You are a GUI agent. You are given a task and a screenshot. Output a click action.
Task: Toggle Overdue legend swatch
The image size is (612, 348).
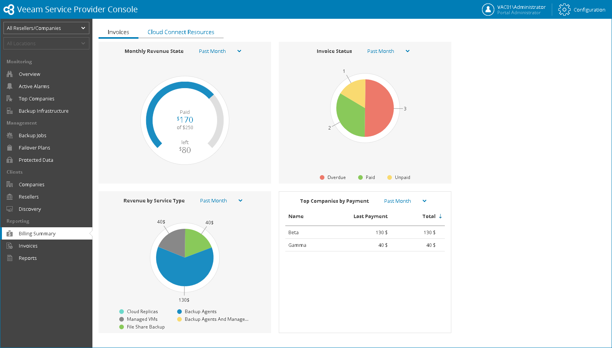coord(322,177)
